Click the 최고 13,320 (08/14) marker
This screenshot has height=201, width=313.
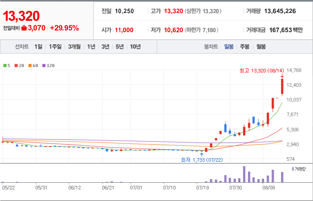point(262,71)
